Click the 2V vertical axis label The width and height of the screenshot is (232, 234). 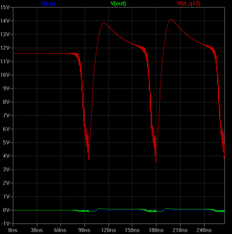6,183
